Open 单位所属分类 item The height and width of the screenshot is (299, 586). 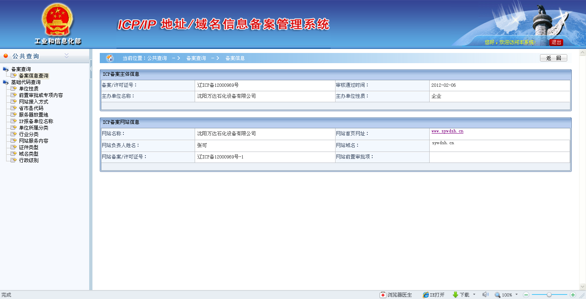click(33, 128)
